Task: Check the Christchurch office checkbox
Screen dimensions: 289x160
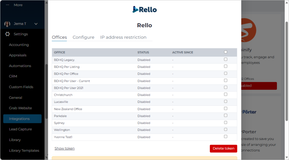Action: click(x=226, y=94)
